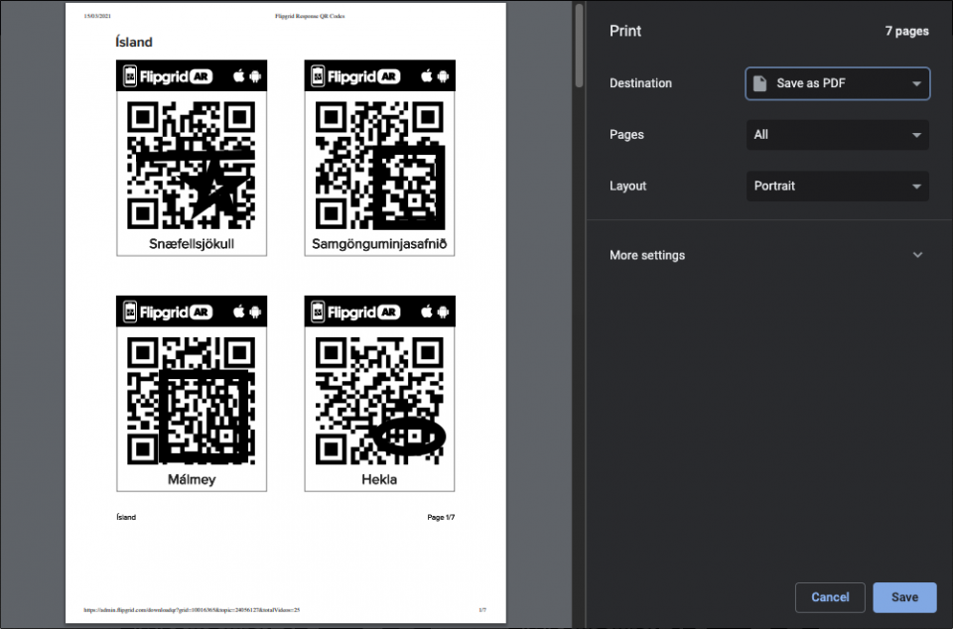This screenshot has height=629, width=953.
Task: Click the Apple icon on Hekla card
Action: click(x=427, y=313)
